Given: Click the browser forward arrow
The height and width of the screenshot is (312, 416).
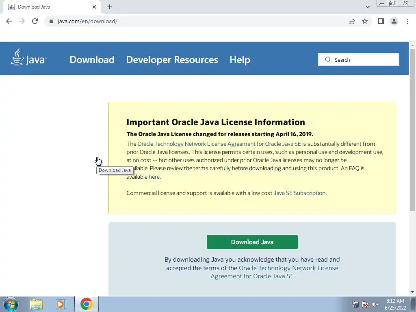Looking at the screenshot, I should tap(22, 21).
